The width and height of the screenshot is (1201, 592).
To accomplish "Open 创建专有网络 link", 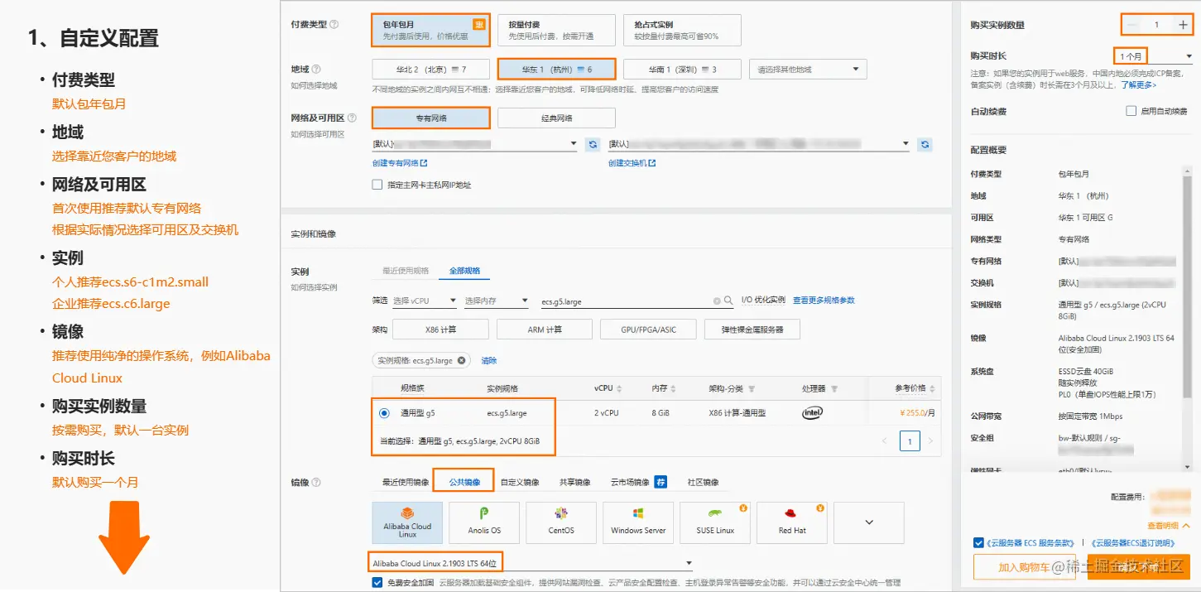I will click(x=400, y=164).
